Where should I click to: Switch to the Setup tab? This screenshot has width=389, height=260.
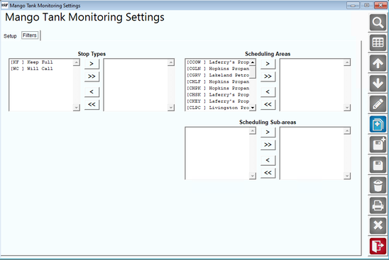click(x=10, y=36)
